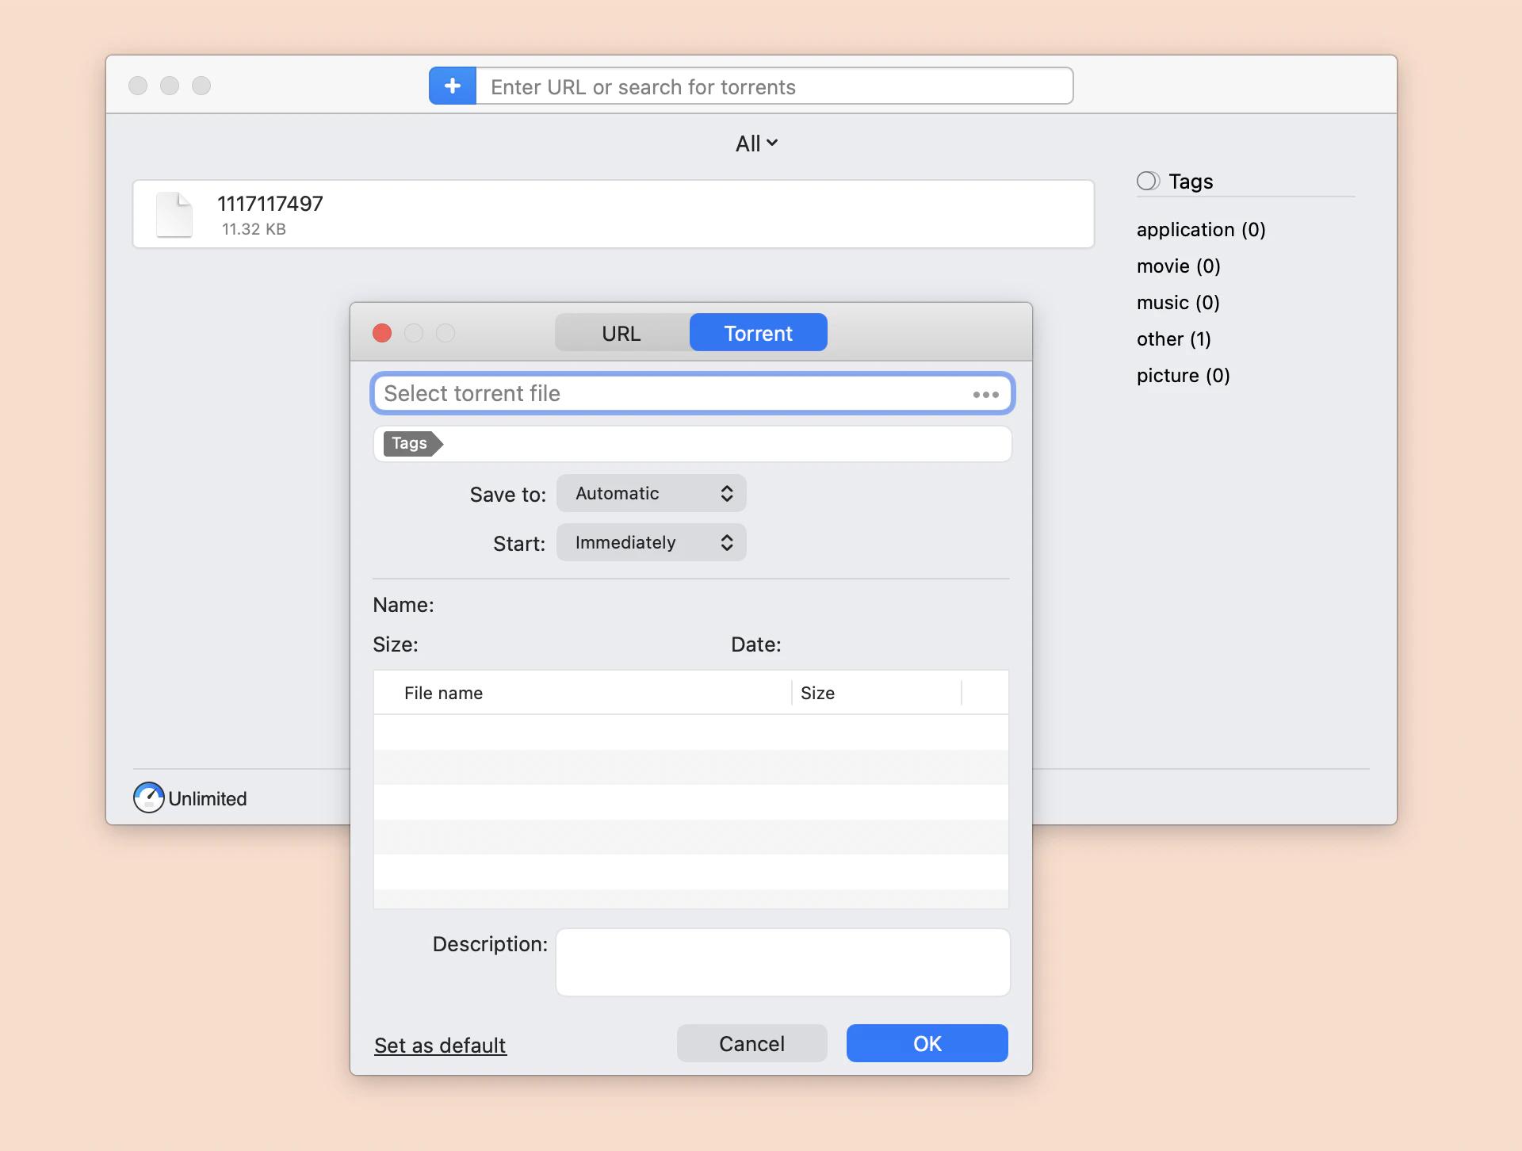Select the 'other (1)' tag in sidebar
Image resolution: width=1522 pixels, height=1151 pixels.
coord(1173,338)
